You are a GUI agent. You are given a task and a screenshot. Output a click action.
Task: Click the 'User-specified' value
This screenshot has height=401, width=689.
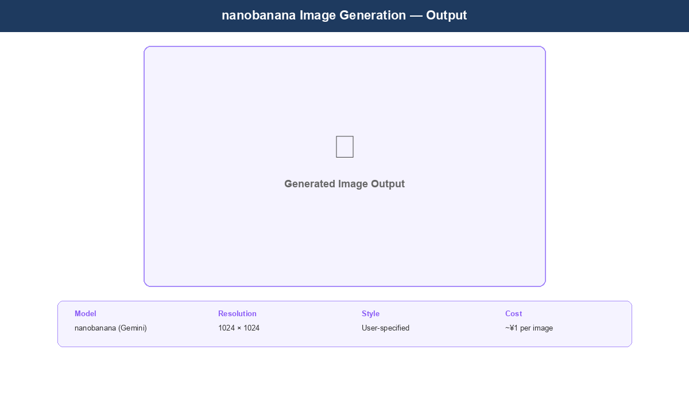(385, 328)
